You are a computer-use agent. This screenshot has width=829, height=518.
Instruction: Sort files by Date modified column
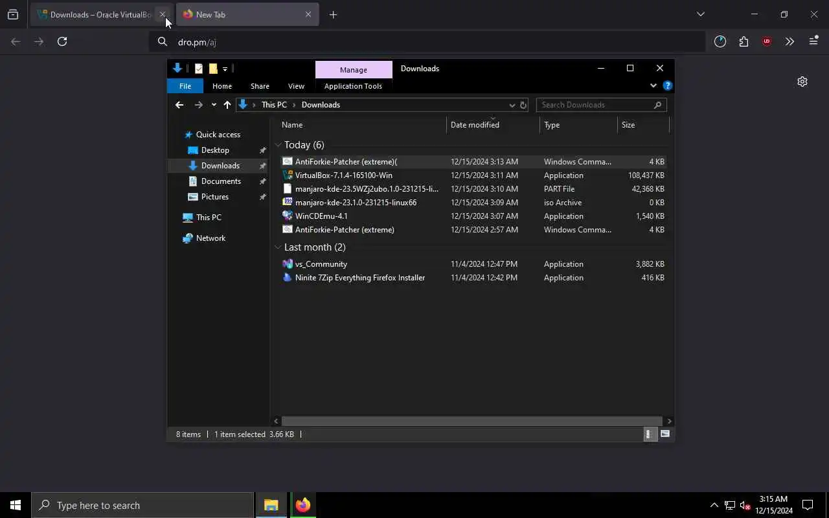tap(493, 125)
